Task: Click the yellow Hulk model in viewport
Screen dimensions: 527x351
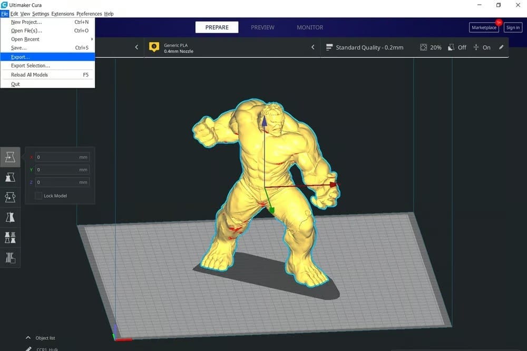Action: point(266,192)
